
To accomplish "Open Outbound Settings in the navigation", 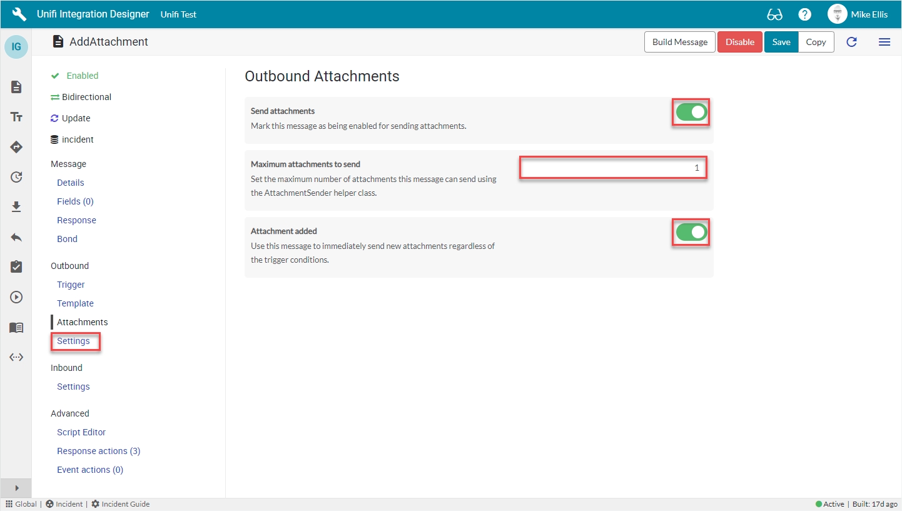I will [x=73, y=341].
